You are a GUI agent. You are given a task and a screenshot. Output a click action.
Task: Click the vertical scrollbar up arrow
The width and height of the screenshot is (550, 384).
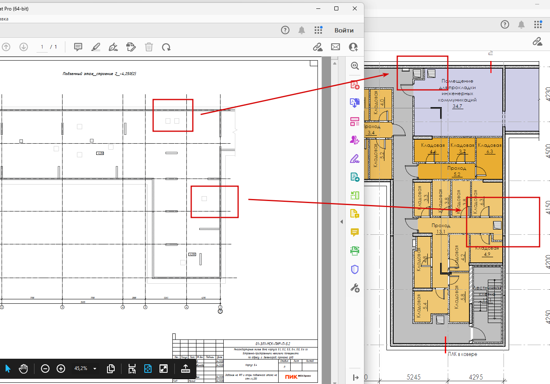click(x=335, y=63)
